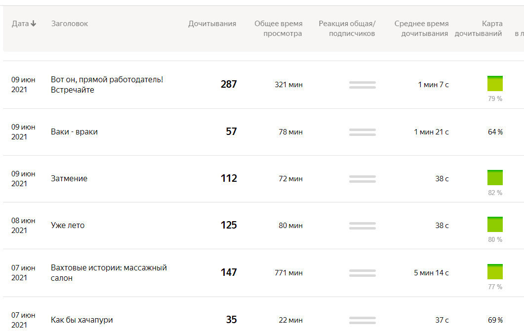Sort by Общее время просмотра column

(x=278, y=29)
